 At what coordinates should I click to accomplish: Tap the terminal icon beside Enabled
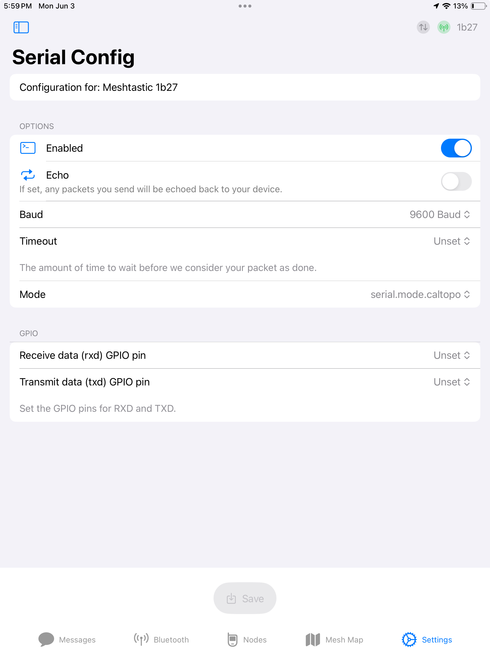(28, 148)
